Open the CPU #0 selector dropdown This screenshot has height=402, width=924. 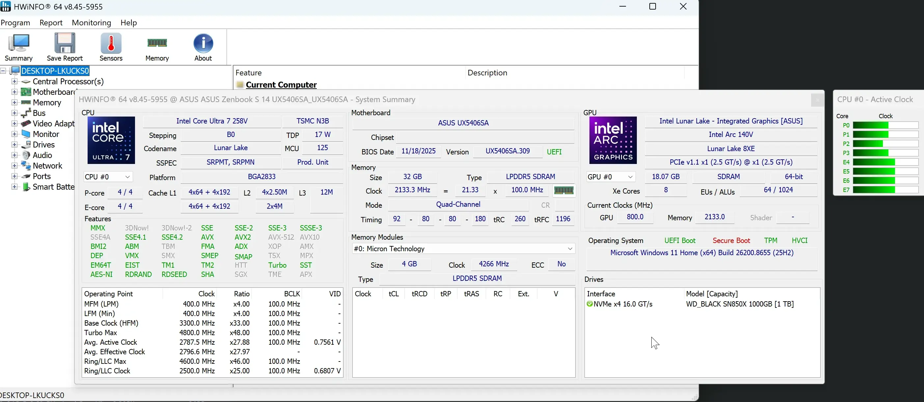pos(108,177)
